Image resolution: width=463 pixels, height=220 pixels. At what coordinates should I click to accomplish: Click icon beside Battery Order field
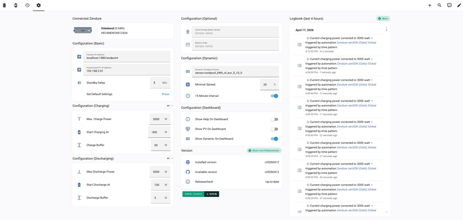click(188, 45)
